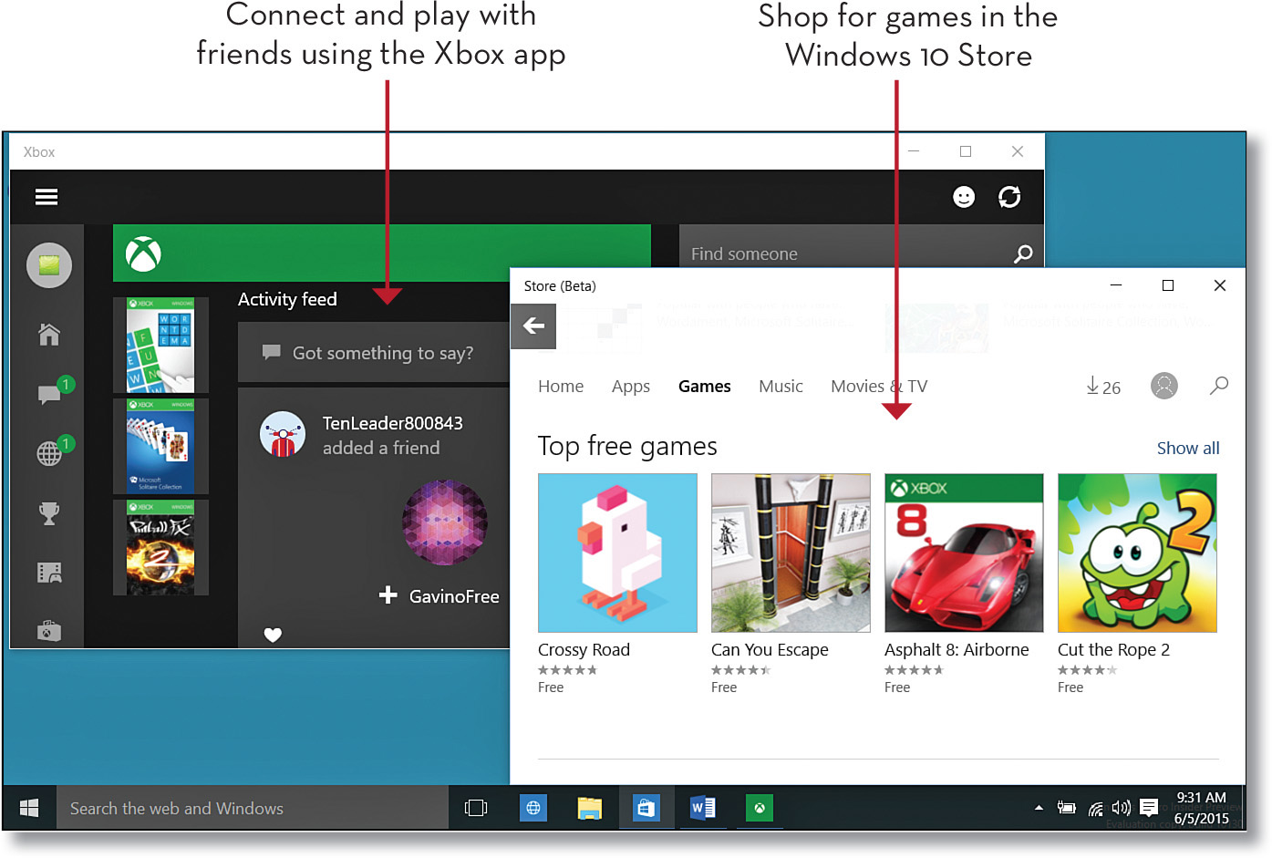The width and height of the screenshot is (1272, 858).
Task: Switch to the Store Home tab
Action: [561, 387]
